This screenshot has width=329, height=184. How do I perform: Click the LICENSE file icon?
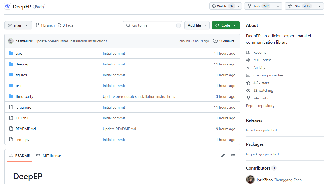(11, 118)
